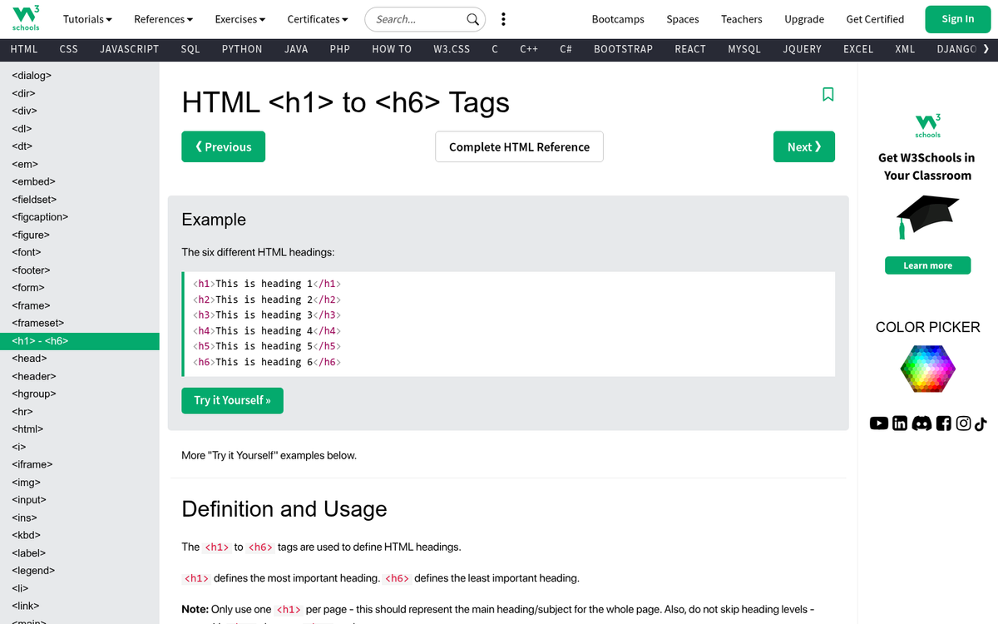
Task: Open the Instagram icon
Action: (x=963, y=423)
